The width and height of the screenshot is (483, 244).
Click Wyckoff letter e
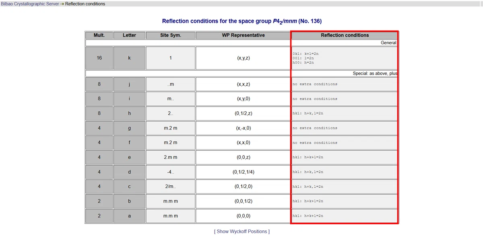[129, 158]
